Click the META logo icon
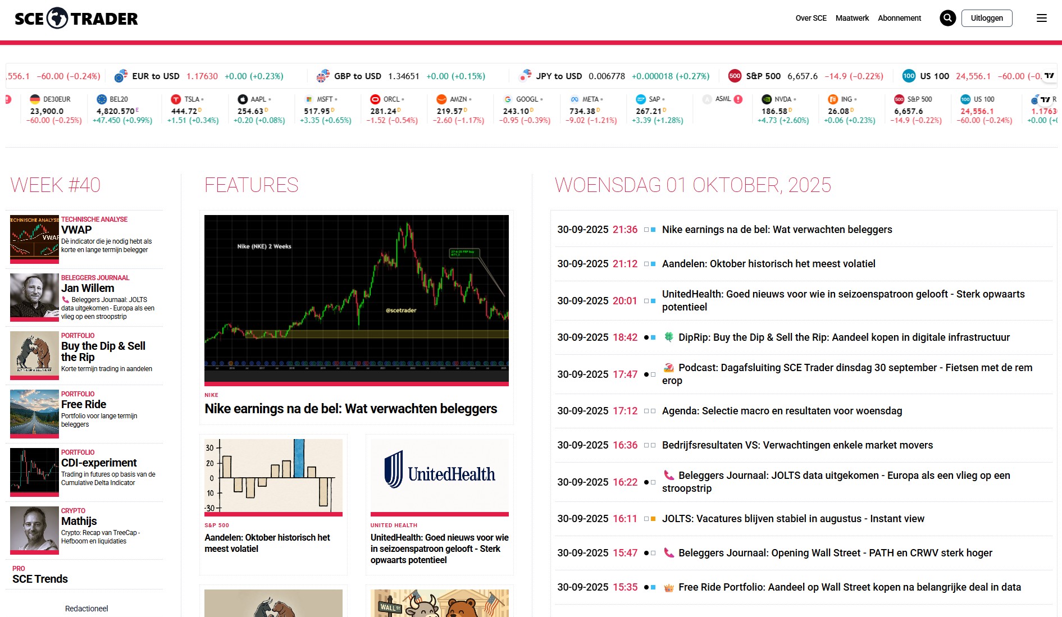Screen dimensions: 1062x617 tap(575, 99)
